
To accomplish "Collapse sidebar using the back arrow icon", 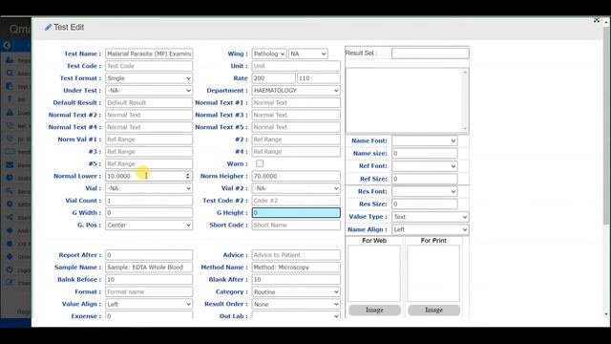I will (x=7, y=45).
